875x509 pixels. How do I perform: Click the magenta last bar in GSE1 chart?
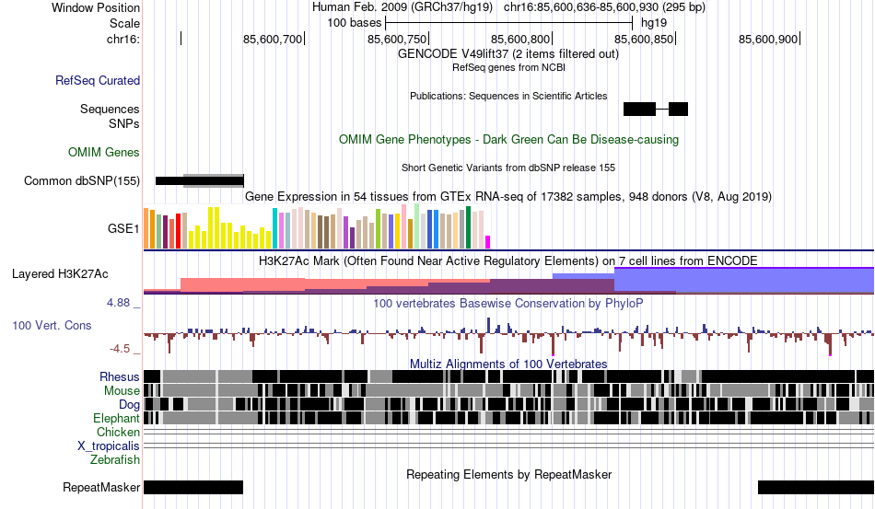488,242
